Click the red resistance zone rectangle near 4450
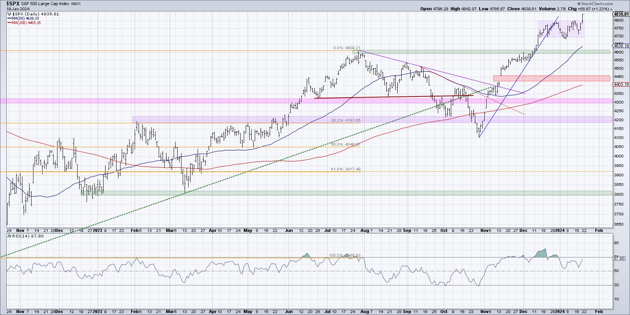 point(551,78)
